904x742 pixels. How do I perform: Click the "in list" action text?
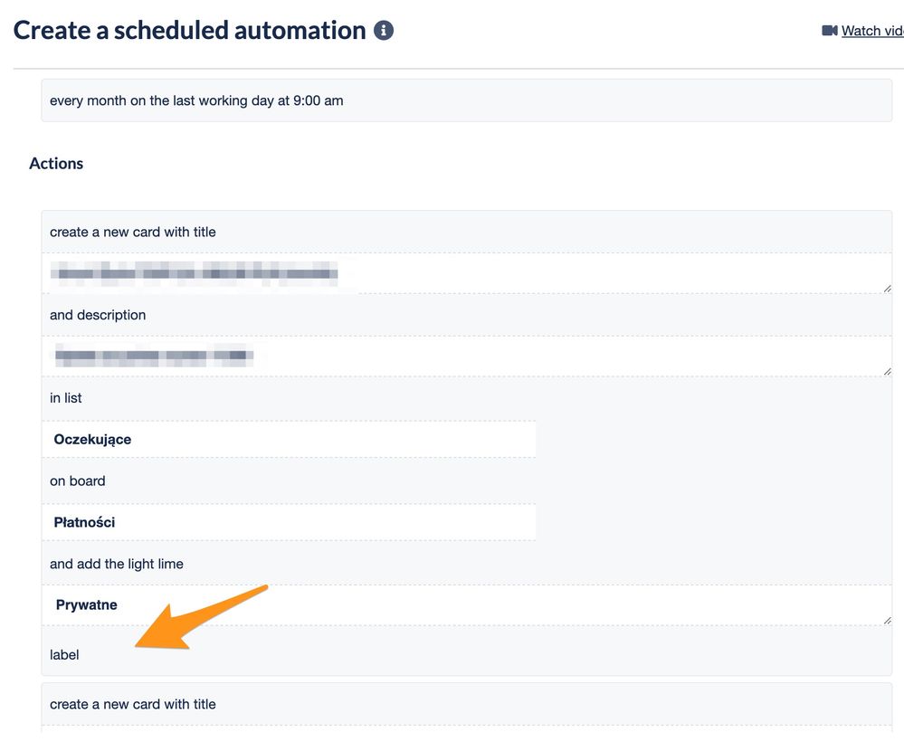pos(66,398)
